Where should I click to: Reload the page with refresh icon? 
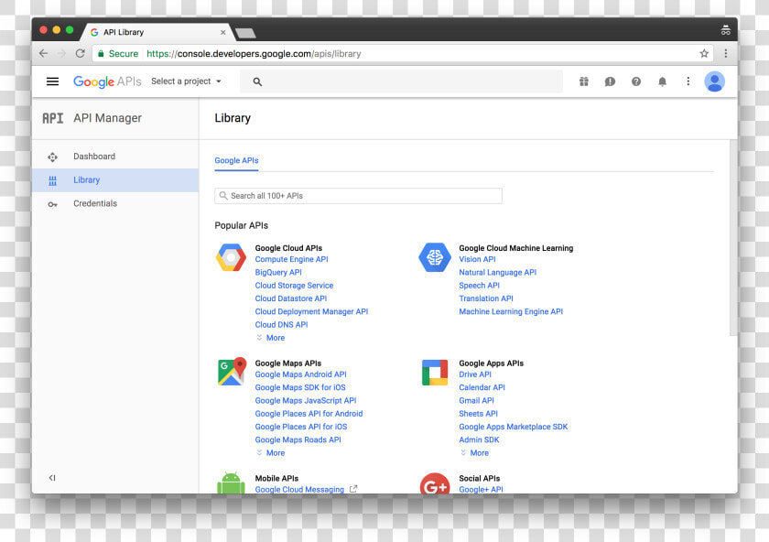pos(80,53)
